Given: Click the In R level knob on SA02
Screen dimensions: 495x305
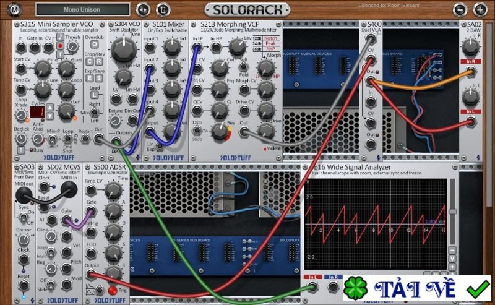Looking at the screenshot, I should coord(471,48).
